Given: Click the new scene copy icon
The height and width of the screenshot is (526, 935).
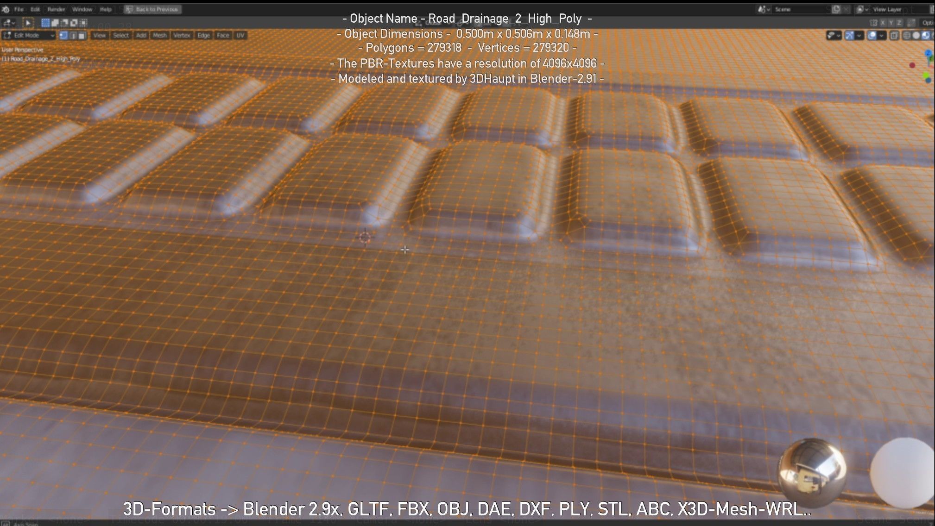Looking at the screenshot, I should 836,9.
